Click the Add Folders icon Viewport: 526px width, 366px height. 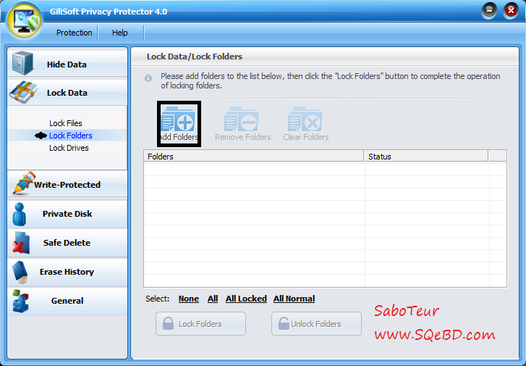(x=178, y=120)
